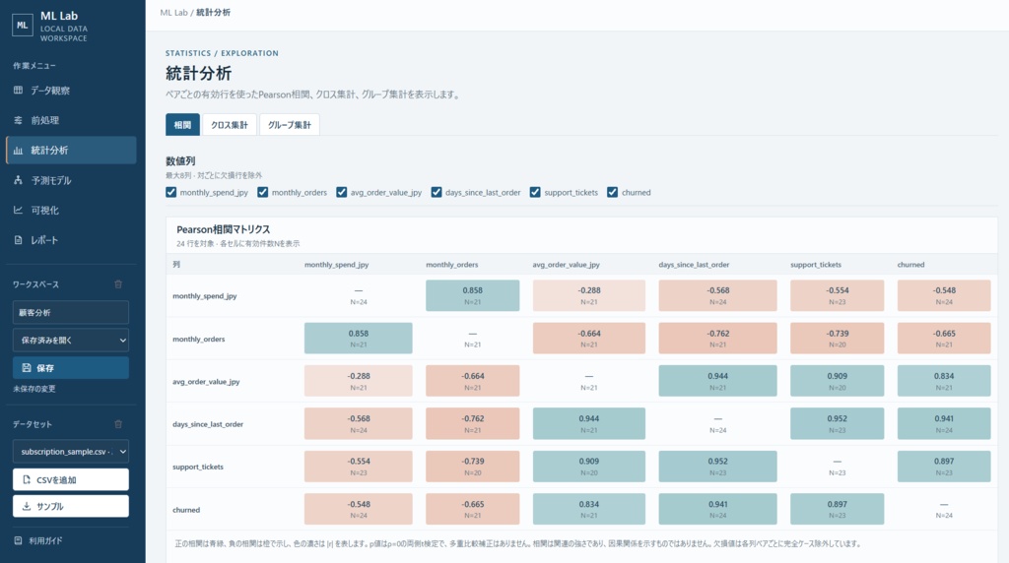The image size is (1009, 563).
Task: Open 統計分析 in the sidebar menu
Action: tap(71, 151)
